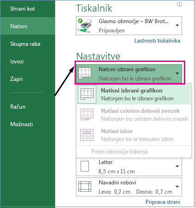Click the icon beside the Natisni izbrani grafikon option
This screenshot has width=195, height=208.
pos(87,94)
